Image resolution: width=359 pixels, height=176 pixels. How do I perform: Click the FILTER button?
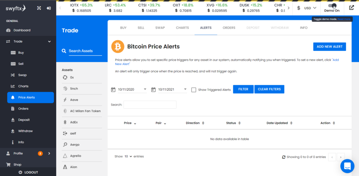click(x=243, y=89)
